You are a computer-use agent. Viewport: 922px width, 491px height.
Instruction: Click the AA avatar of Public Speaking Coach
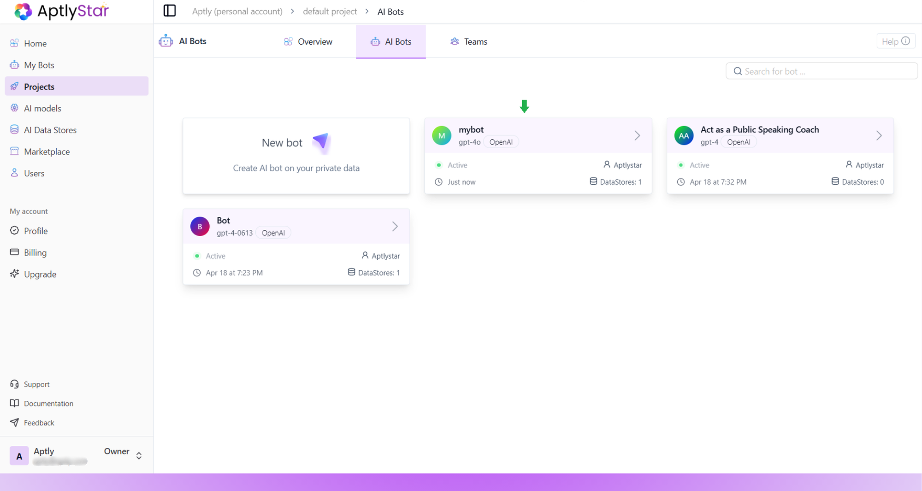(x=684, y=135)
